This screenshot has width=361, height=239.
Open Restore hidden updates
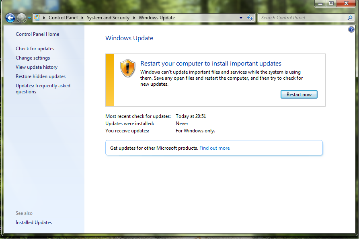[x=41, y=76]
